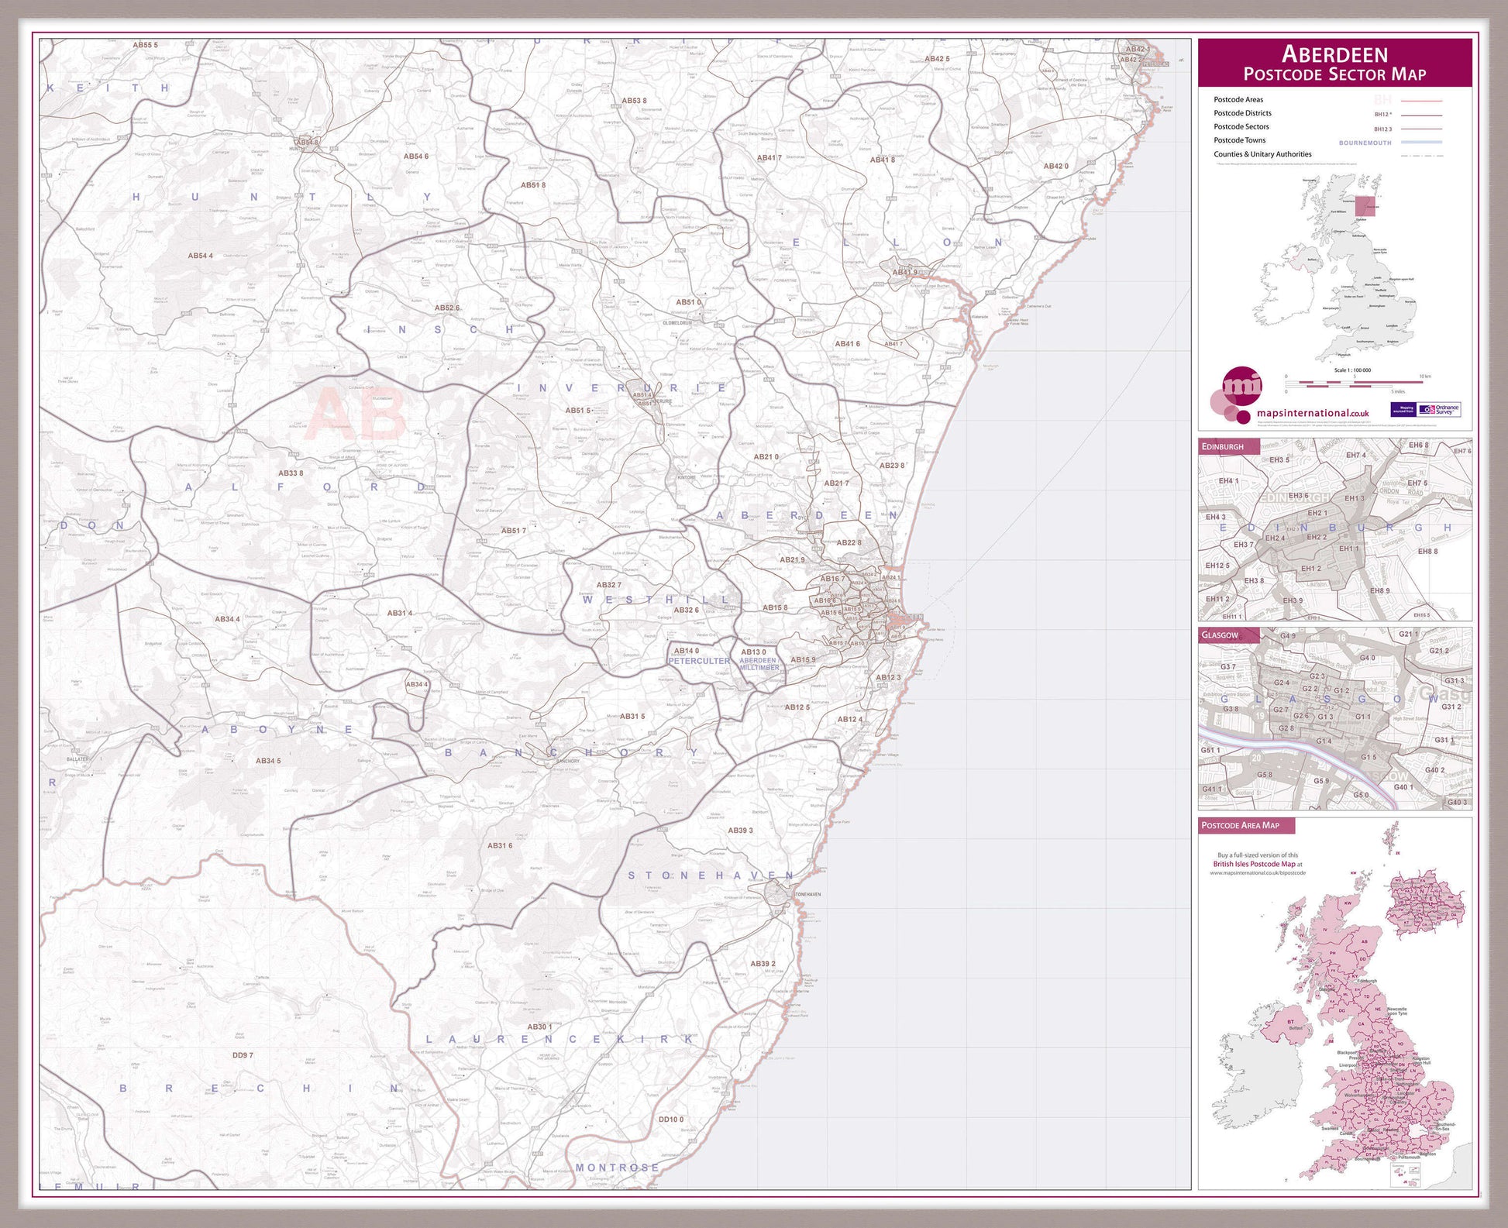
Task: Click the AB31 6 sector label
Action: 500,846
